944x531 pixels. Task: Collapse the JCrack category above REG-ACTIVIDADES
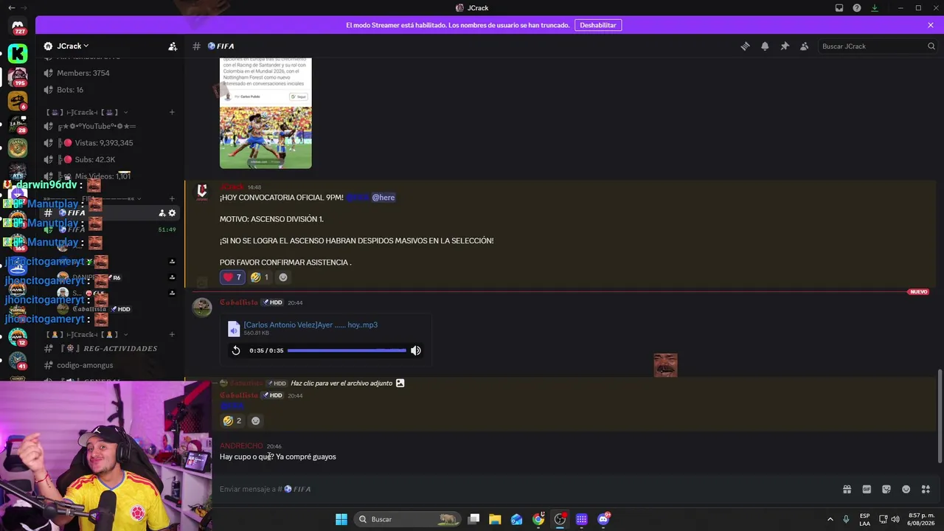point(87,334)
